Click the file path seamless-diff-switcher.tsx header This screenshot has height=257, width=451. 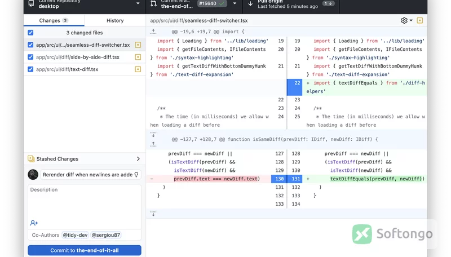[x=199, y=20]
